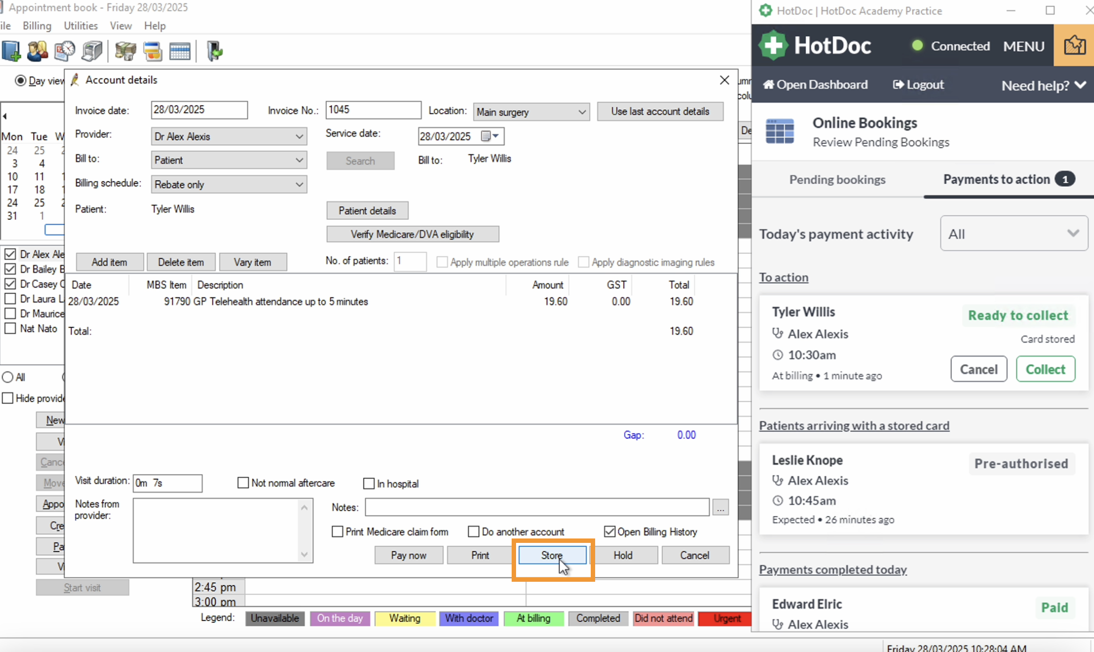Click the Hold button
Viewport: 1094px width, 652px height.
point(623,555)
